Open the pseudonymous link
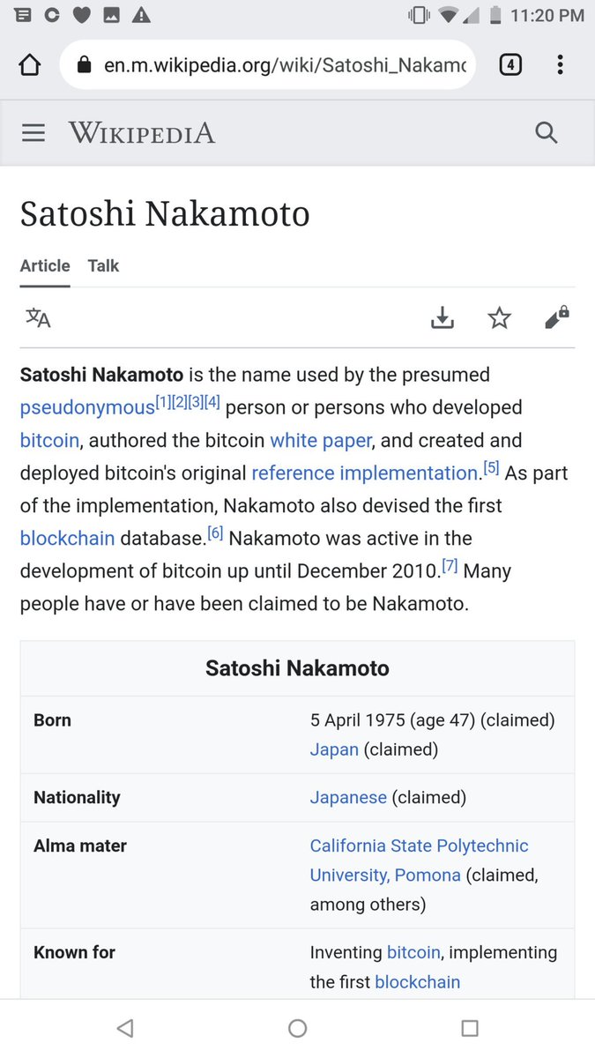 click(x=87, y=408)
